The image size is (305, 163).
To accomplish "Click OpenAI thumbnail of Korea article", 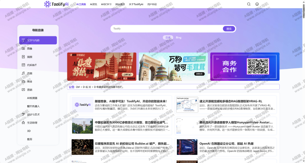I will tap(187, 147).
